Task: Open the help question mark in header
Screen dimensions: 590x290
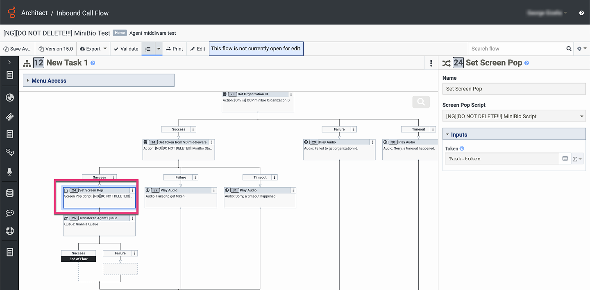Action: (x=581, y=13)
